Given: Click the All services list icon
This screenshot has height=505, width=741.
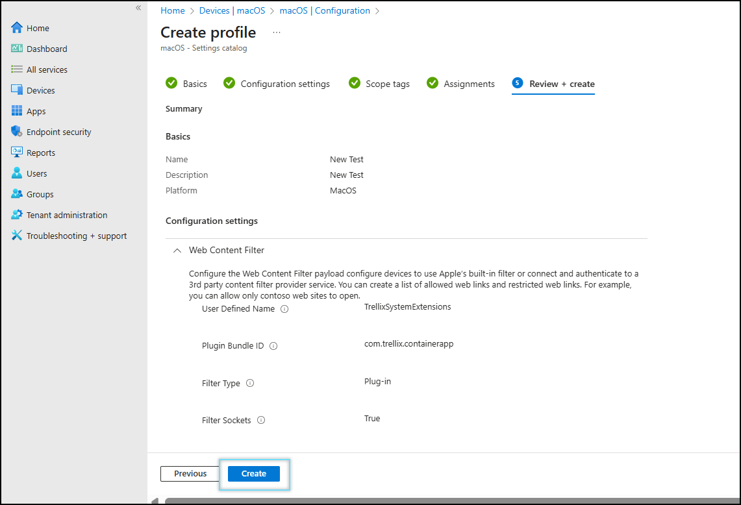Looking at the screenshot, I should [17, 69].
